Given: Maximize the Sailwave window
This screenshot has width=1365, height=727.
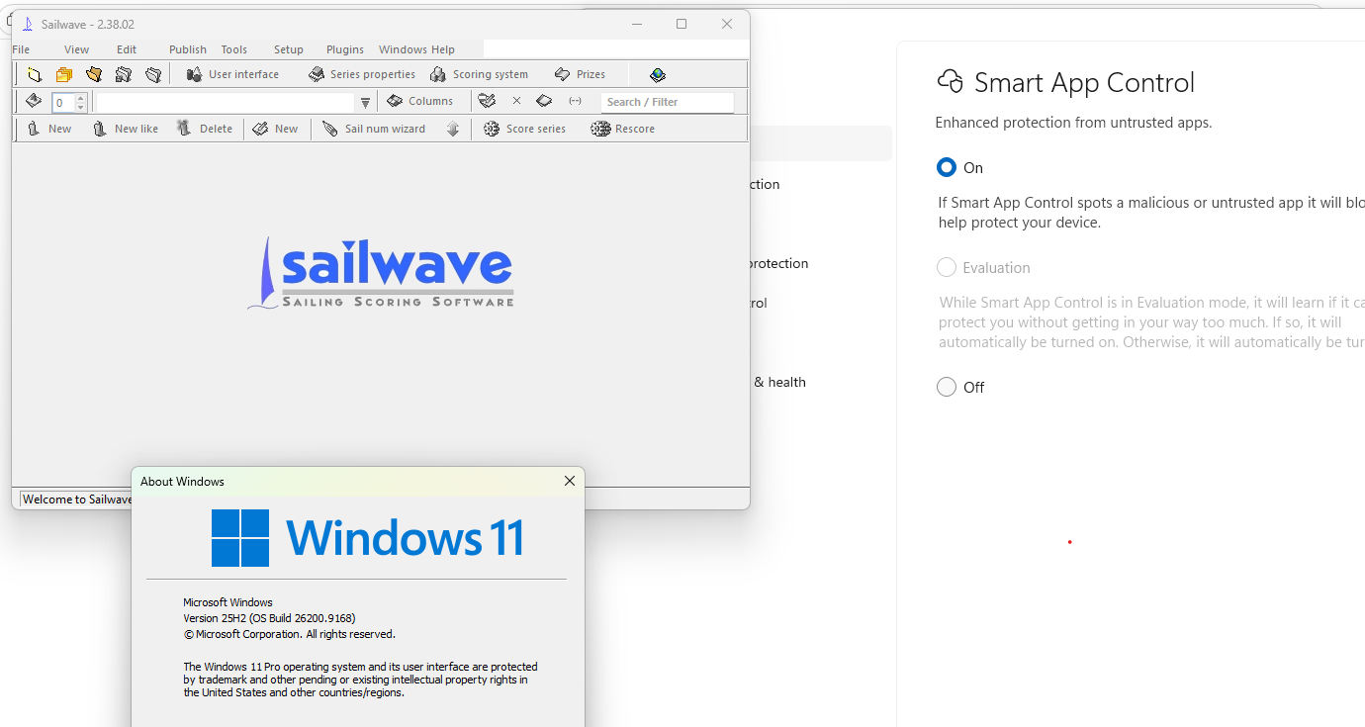Looking at the screenshot, I should [682, 24].
